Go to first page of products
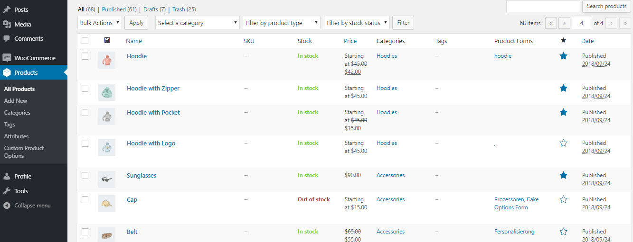Viewport: 633px width, 242px height. (x=551, y=23)
